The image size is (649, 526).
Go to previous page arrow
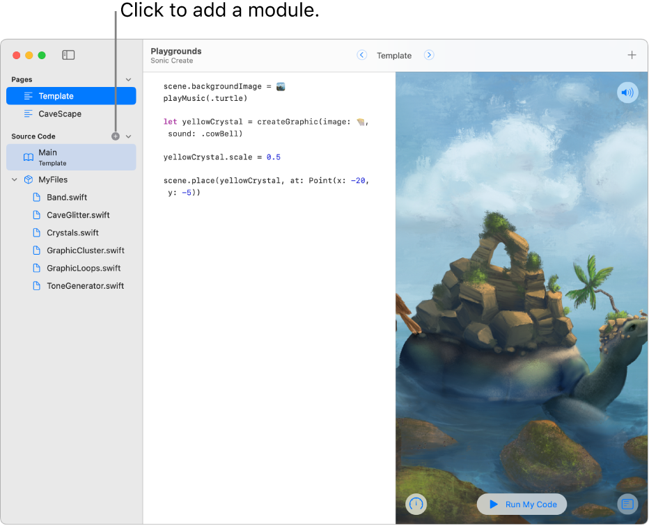(361, 55)
